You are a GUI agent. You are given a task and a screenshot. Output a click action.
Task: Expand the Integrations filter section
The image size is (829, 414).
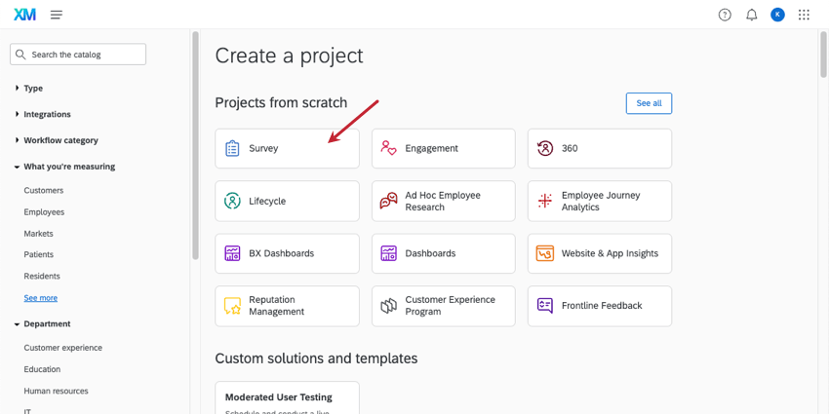point(46,114)
